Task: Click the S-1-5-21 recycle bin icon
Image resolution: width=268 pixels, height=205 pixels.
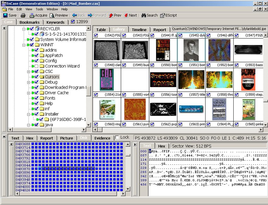Action: [x=42, y=34]
